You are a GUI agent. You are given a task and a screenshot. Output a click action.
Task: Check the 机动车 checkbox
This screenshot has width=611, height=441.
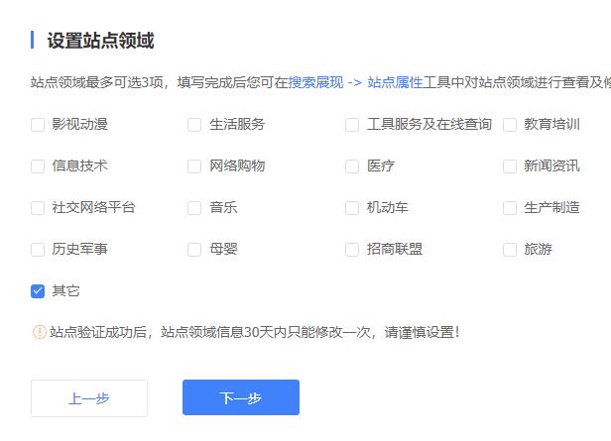coord(352,208)
